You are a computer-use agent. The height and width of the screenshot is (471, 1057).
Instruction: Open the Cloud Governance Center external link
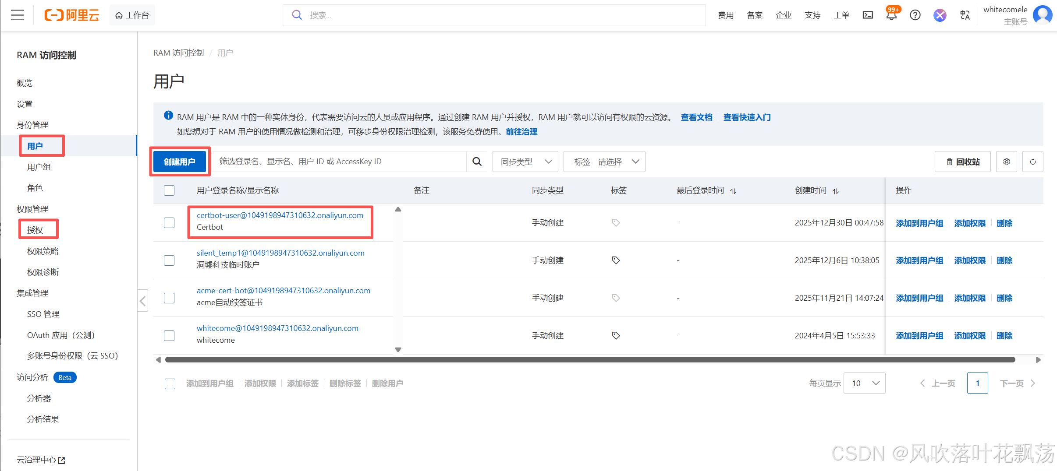pyautogui.click(x=41, y=460)
